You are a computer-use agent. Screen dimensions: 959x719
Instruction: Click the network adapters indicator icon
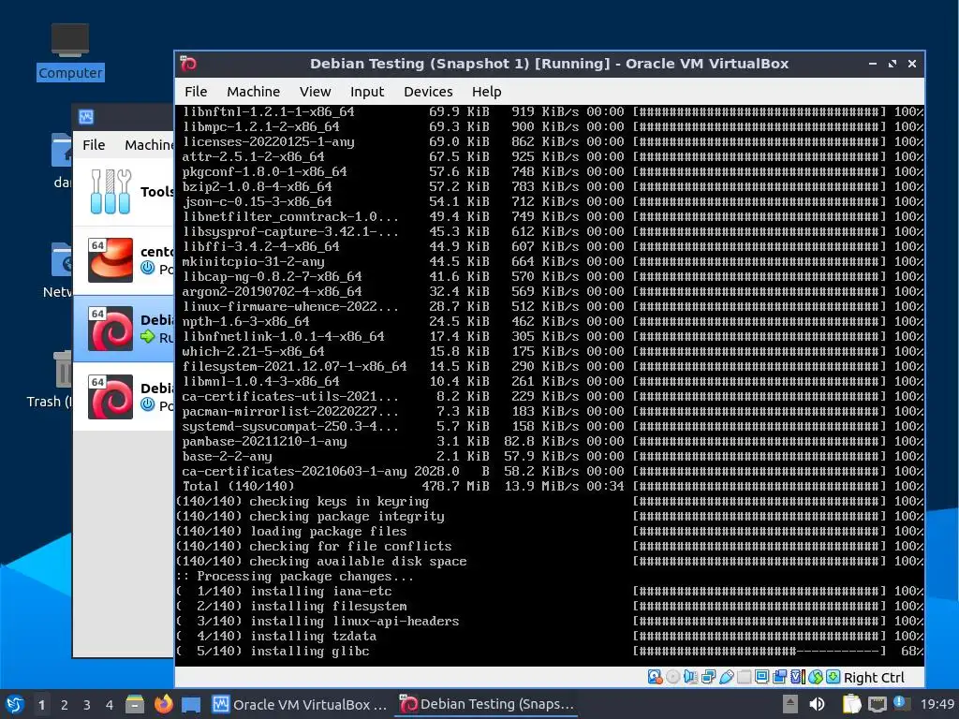(708, 677)
